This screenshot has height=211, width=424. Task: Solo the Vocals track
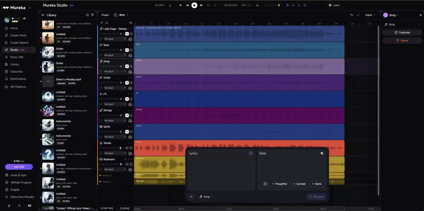[x=131, y=148]
